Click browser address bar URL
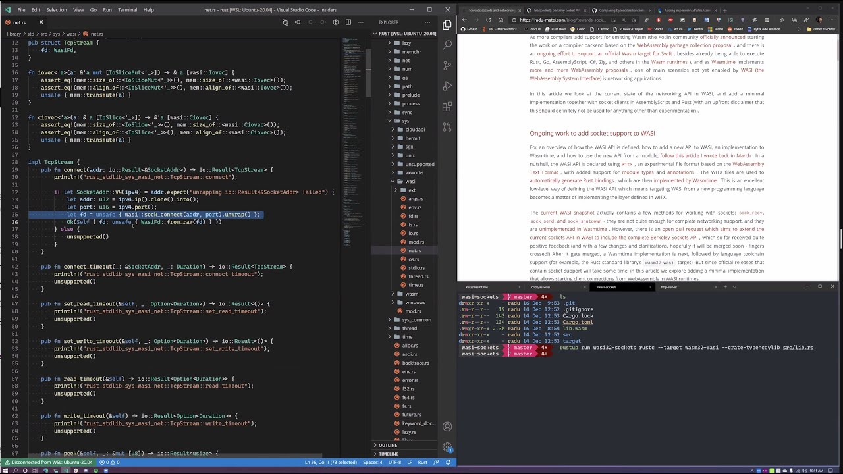Viewport: 843px width, 474px height. [x=562, y=20]
